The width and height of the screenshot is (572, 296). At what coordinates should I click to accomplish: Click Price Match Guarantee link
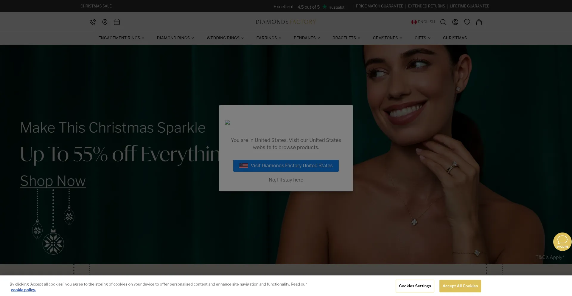point(380,6)
